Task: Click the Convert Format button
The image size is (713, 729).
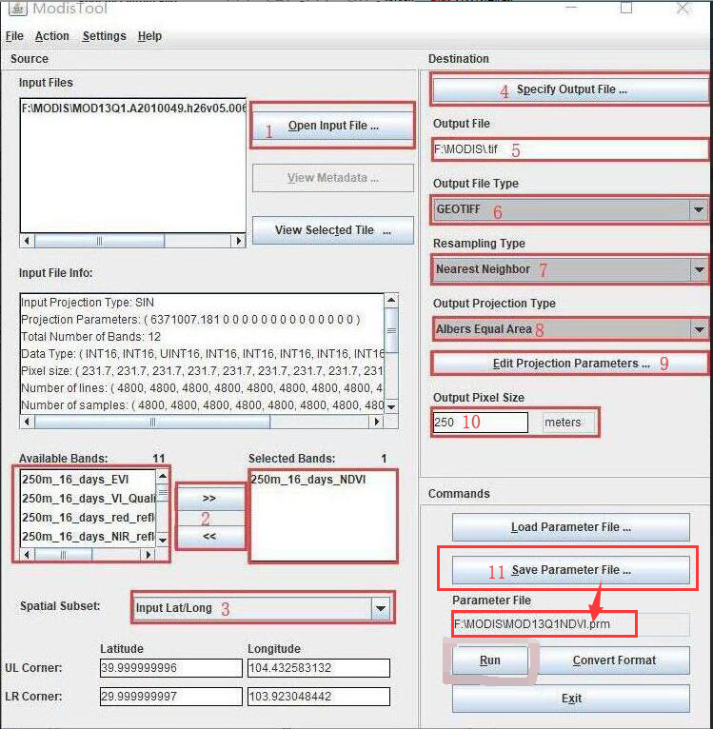Action: click(614, 660)
